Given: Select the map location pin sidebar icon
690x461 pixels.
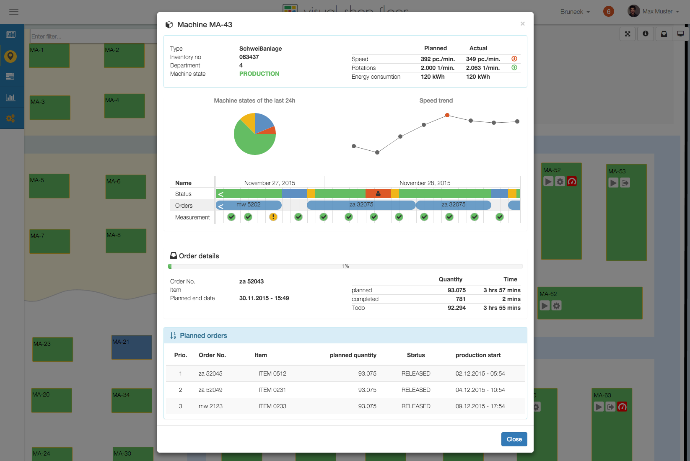Looking at the screenshot, I should [10, 56].
